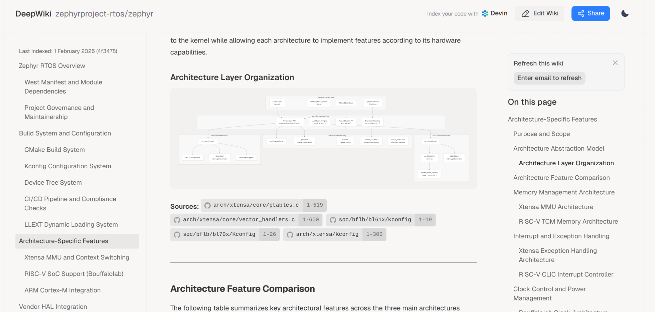The height and width of the screenshot is (312, 655).
Task: Go to the DeepWiki home logo
Action: [x=33, y=14]
